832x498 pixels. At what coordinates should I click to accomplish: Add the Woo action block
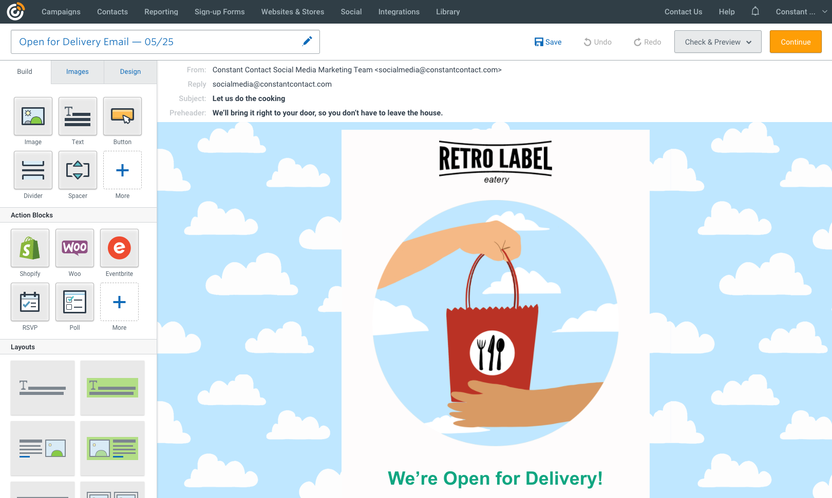coord(74,248)
